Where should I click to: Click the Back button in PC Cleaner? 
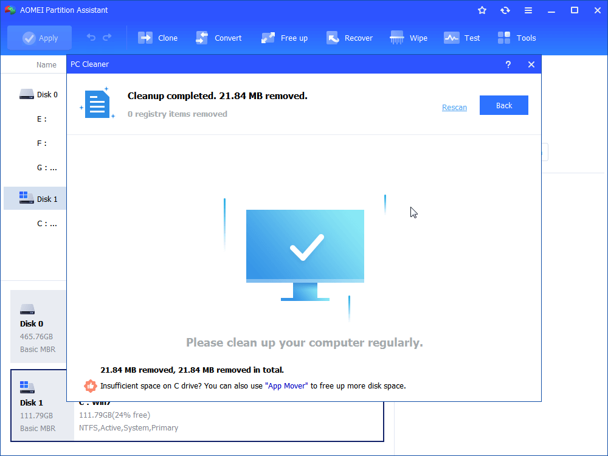click(503, 105)
